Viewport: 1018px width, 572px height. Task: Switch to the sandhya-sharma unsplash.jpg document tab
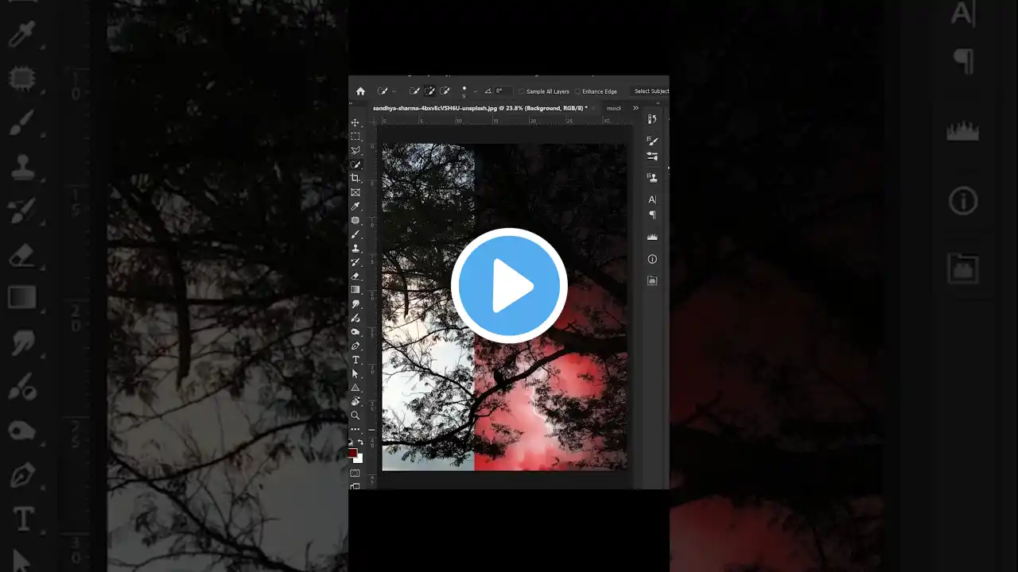tap(480, 107)
